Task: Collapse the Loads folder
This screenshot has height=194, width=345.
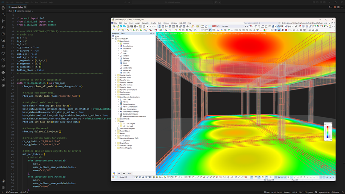Action: [115, 121]
